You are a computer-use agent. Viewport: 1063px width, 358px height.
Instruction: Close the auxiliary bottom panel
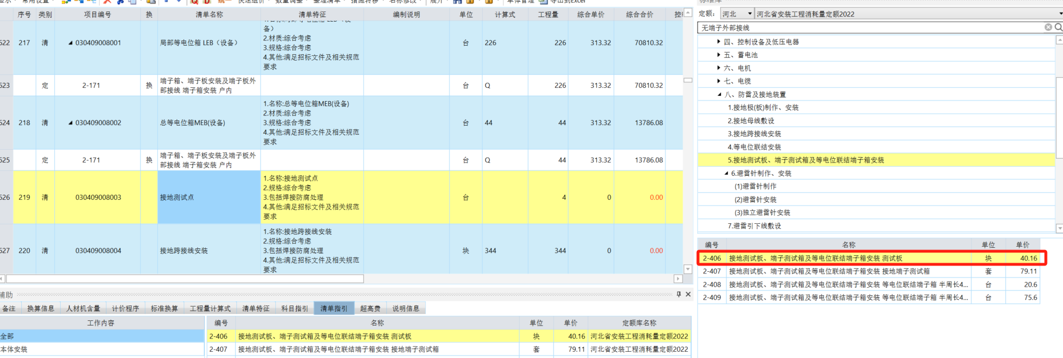pyautogui.click(x=688, y=294)
